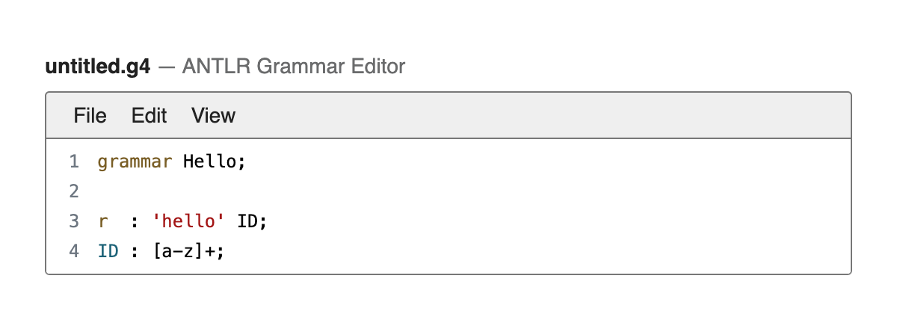The image size is (897, 326).
Task: Open the Edit menu
Action: (149, 115)
